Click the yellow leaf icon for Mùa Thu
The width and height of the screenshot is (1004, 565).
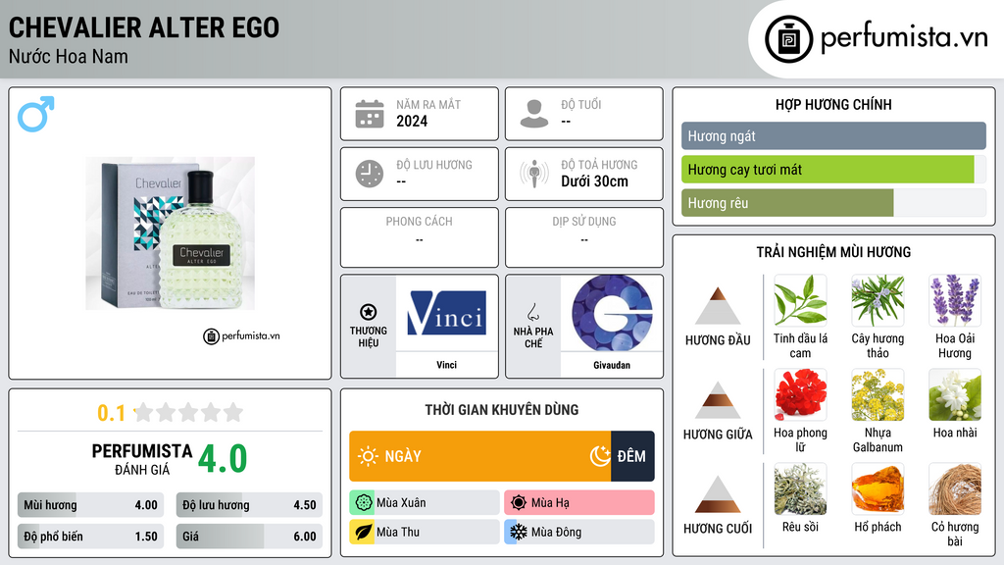click(x=363, y=532)
